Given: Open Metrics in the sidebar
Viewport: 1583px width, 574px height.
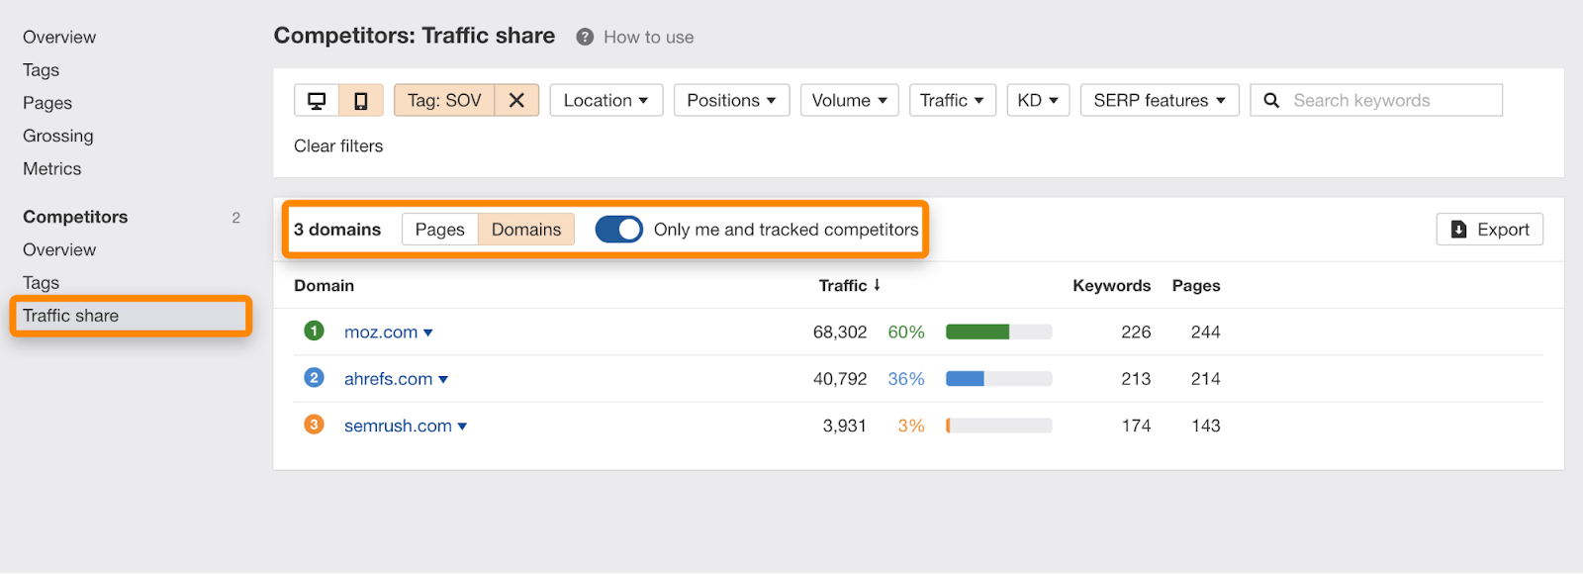Looking at the screenshot, I should tap(52, 168).
